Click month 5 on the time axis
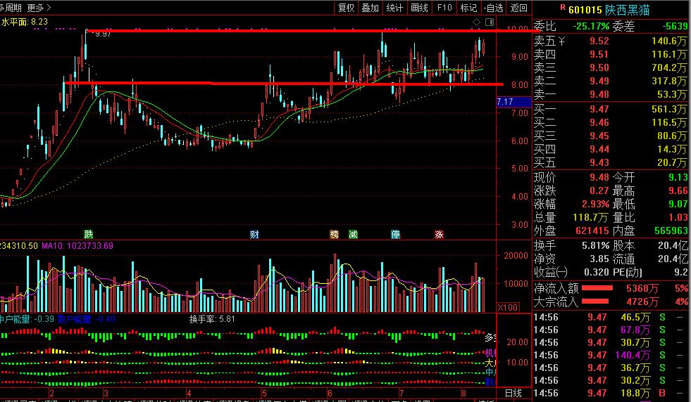The image size is (691, 402). pos(264,393)
